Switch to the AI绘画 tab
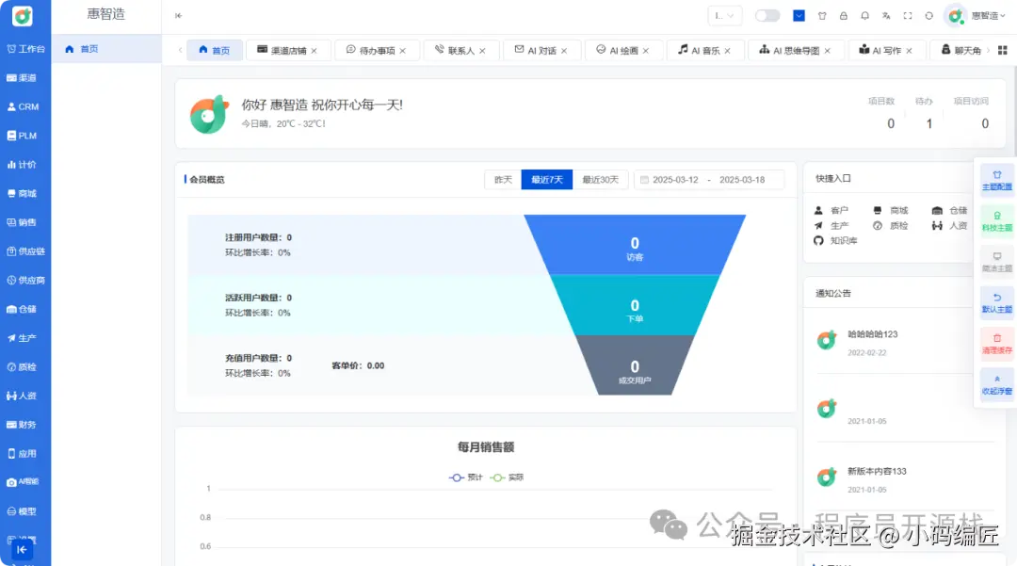This screenshot has width=1017, height=566. [x=623, y=50]
